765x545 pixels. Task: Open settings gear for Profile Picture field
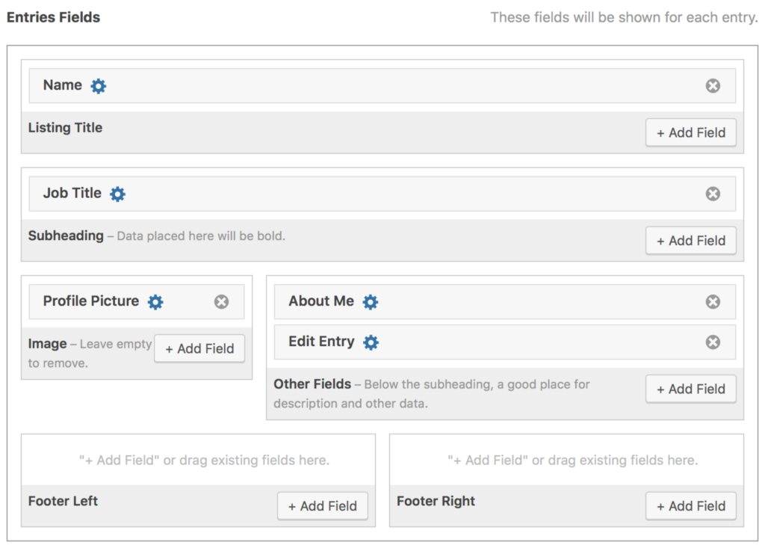pos(155,302)
